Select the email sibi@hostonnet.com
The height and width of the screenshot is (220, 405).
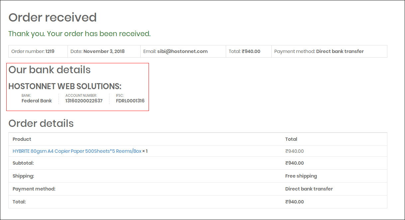(x=182, y=51)
